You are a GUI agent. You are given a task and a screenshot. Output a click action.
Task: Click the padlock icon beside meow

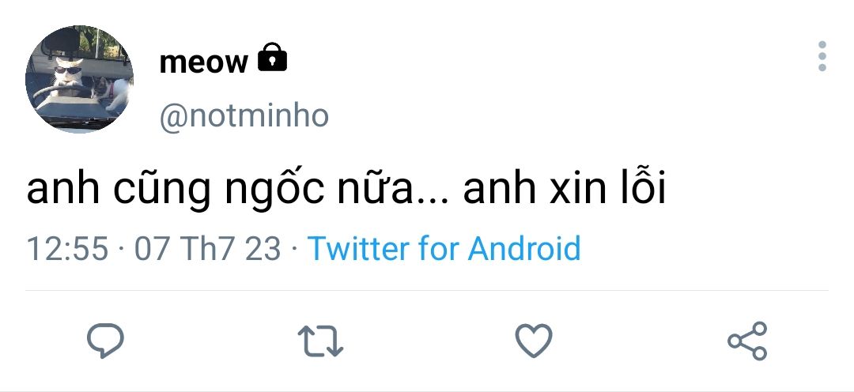(x=273, y=58)
